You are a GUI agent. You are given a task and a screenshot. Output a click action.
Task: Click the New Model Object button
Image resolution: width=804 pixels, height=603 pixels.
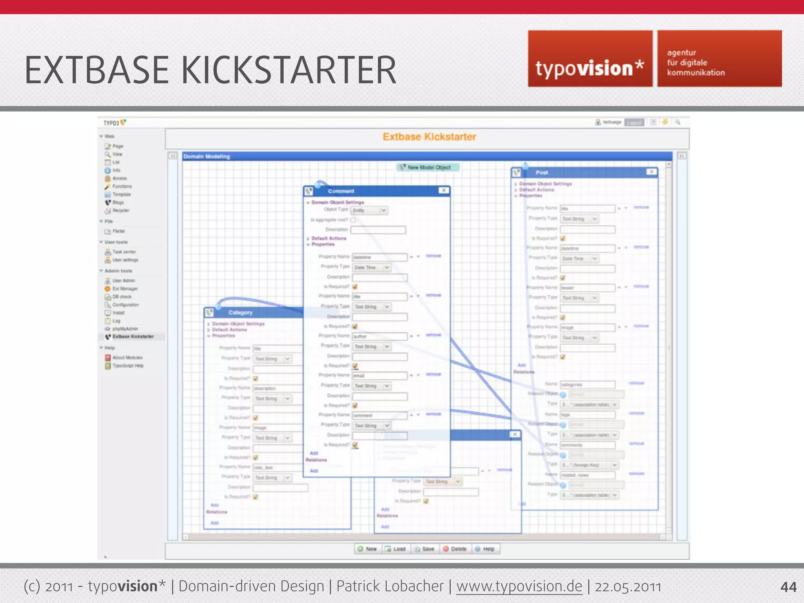click(428, 167)
